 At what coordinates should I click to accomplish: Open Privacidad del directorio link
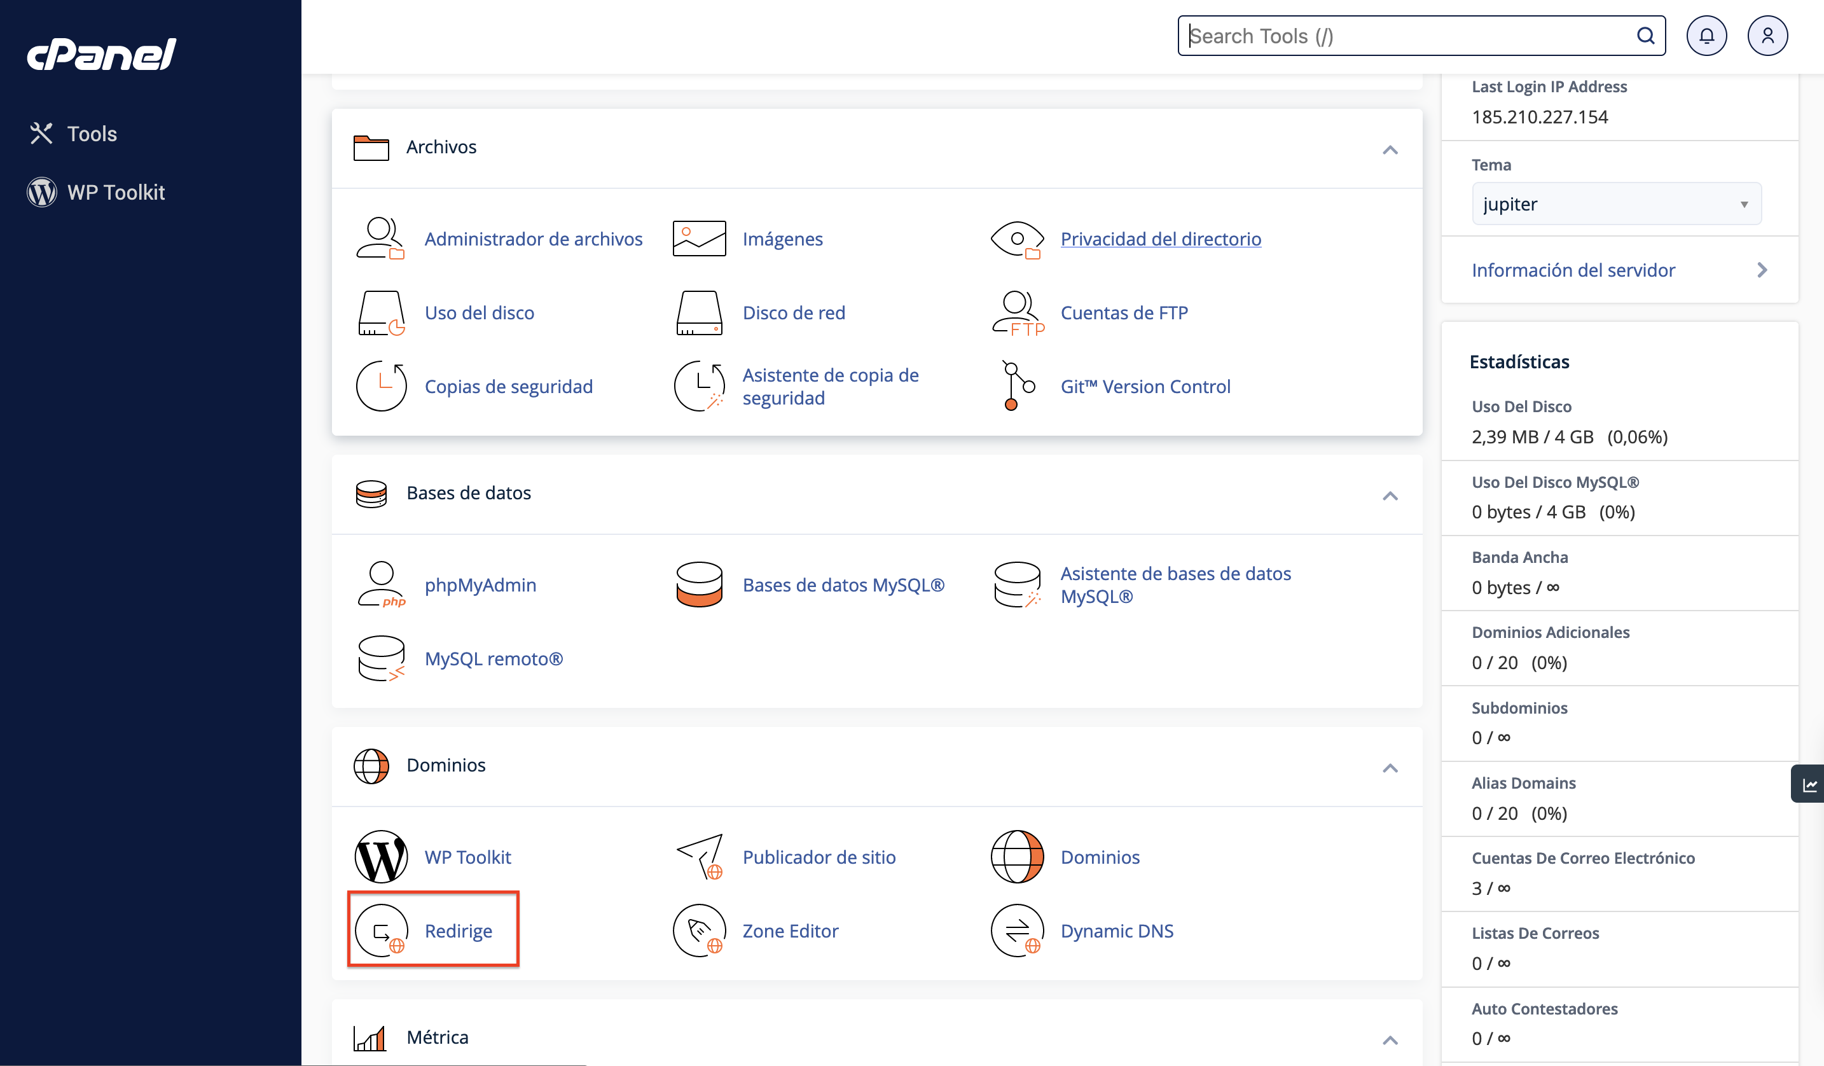click(x=1160, y=239)
